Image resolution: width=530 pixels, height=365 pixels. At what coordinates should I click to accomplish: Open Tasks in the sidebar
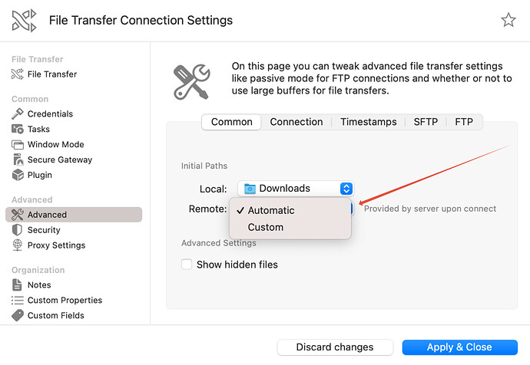click(38, 129)
